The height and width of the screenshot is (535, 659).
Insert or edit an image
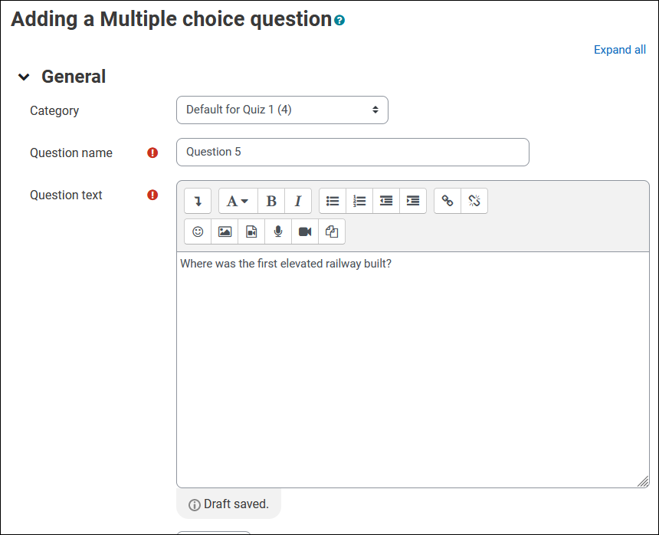(225, 231)
